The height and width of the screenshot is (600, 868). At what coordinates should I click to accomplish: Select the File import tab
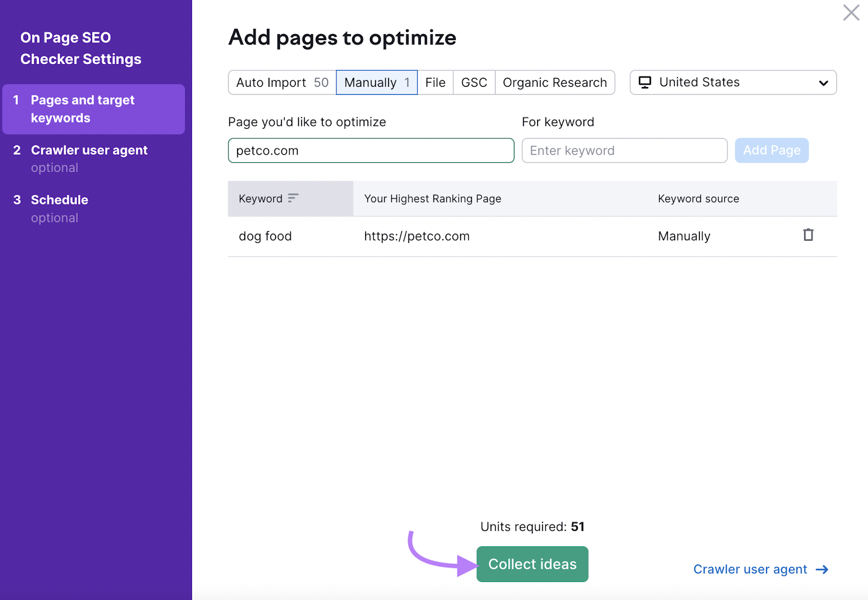pyautogui.click(x=435, y=82)
